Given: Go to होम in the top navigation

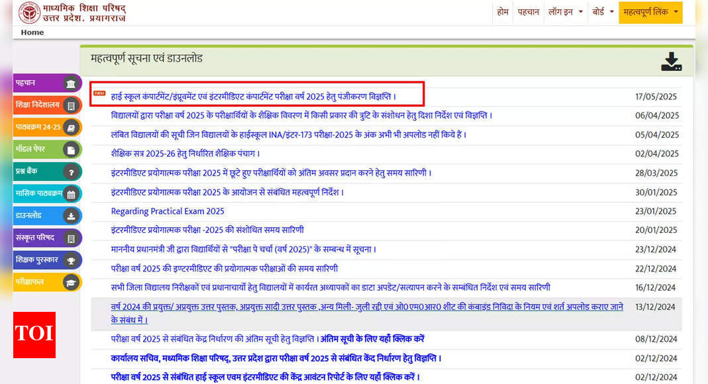Looking at the screenshot, I should point(503,12).
